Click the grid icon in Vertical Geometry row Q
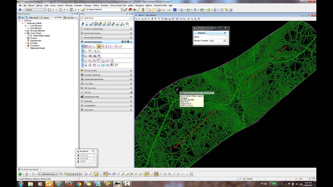Viewport: 333px width, 187px height. tap(86, 46)
